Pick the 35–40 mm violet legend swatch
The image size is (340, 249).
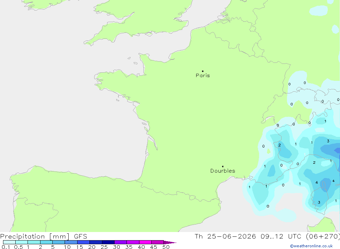[x=133, y=242]
